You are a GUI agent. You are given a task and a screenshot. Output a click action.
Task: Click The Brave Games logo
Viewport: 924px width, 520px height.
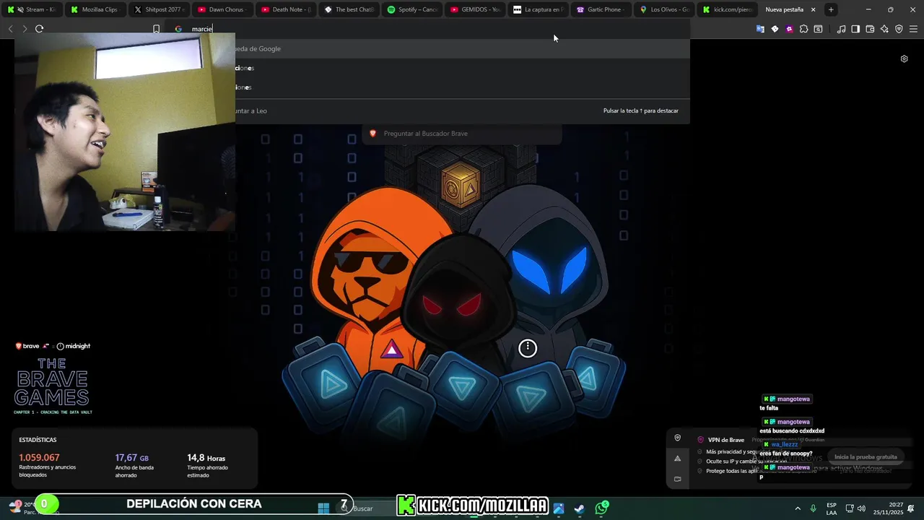click(x=52, y=381)
